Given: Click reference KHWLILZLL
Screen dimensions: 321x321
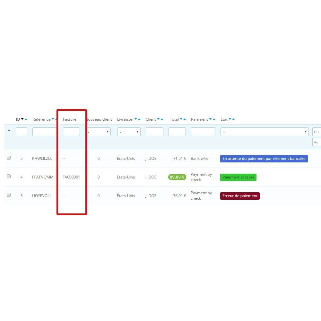Looking at the screenshot, I should coord(42,159).
